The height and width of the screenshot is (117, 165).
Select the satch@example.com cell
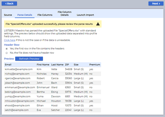click(x=16, y=110)
